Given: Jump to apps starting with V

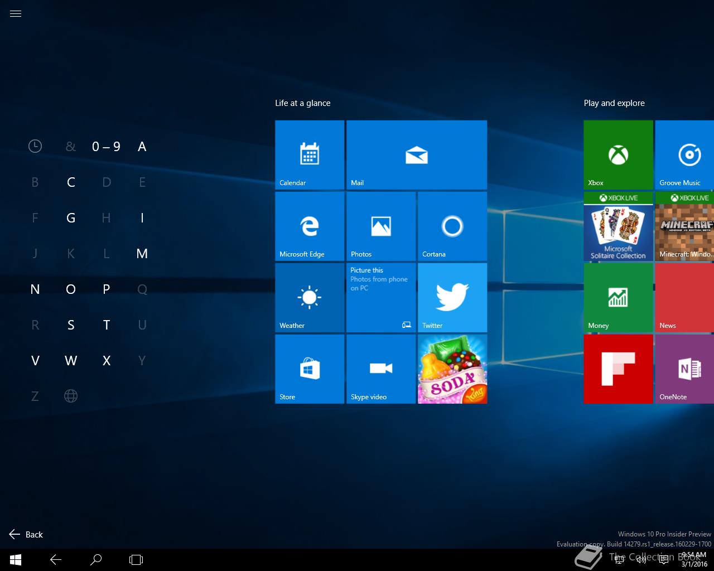Looking at the screenshot, I should pos(35,361).
